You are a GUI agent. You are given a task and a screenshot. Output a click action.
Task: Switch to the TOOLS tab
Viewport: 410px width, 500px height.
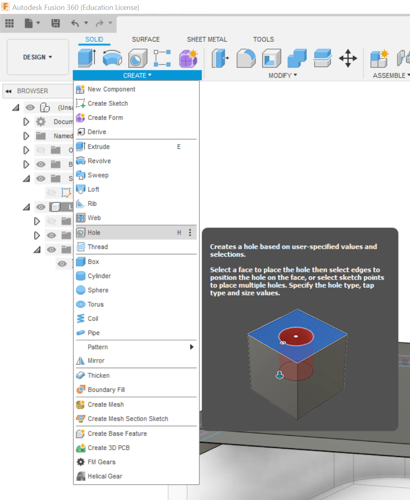[263, 39]
